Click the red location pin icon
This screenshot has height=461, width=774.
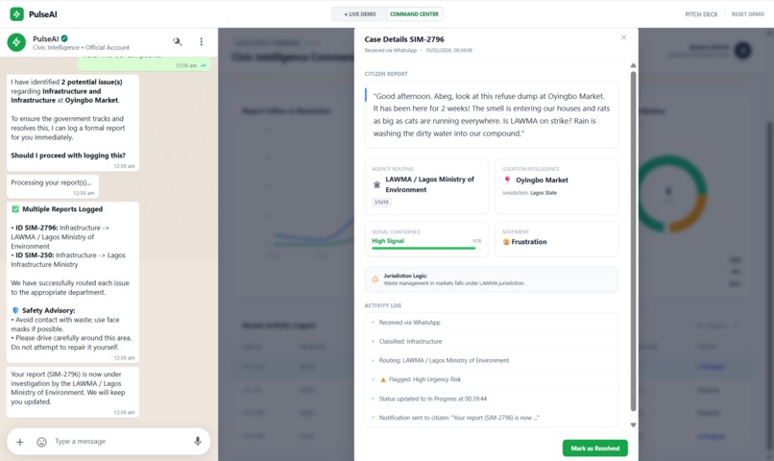pos(507,181)
